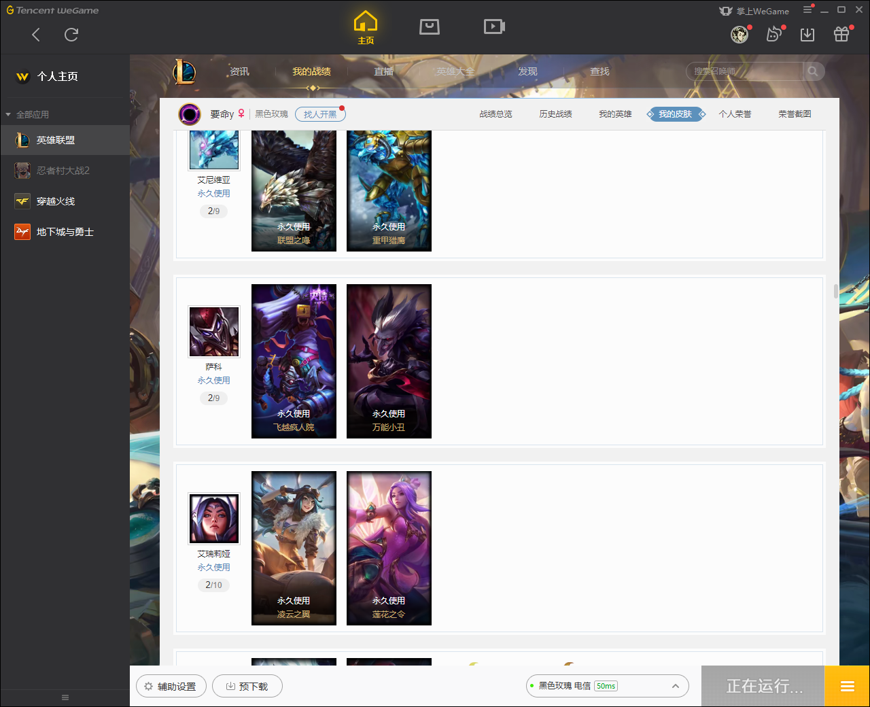Click the sidebar bottom collapse handle
This screenshot has height=707, width=870.
click(x=65, y=697)
